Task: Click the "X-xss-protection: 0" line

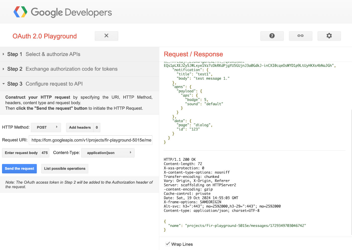Action: (x=184, y=168)
